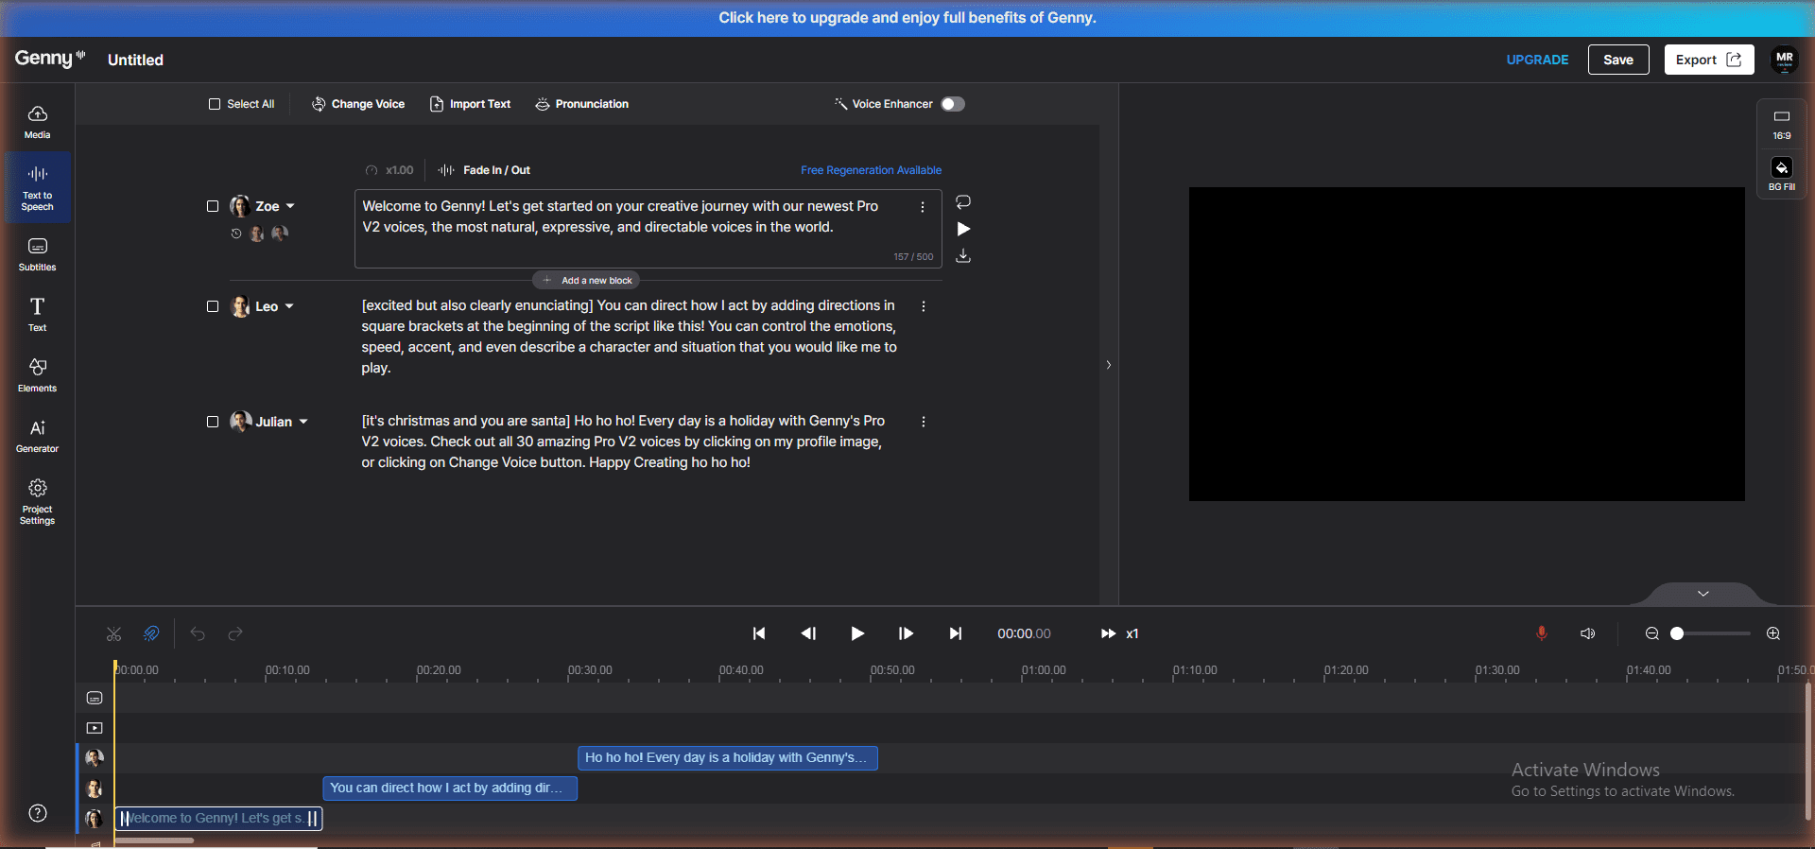
Task: Toggle the magnet snap tool
Action: [x=151, y=633]
